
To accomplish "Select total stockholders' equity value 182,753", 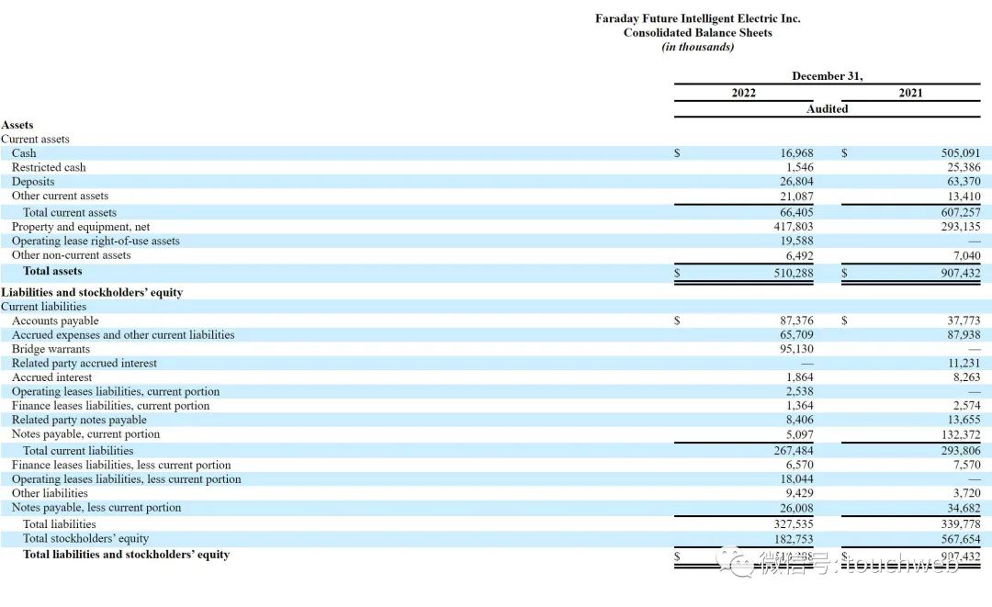I will (x=794, y=539).
